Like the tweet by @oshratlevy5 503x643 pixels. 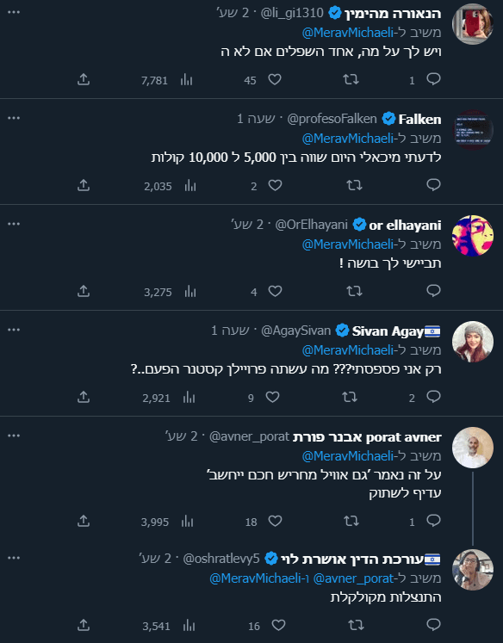coord(278,626)
